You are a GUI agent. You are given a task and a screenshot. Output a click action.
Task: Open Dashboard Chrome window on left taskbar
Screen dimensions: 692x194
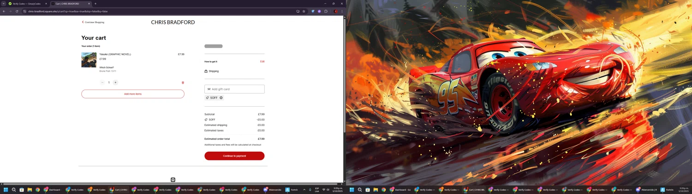tap(53, 189)
